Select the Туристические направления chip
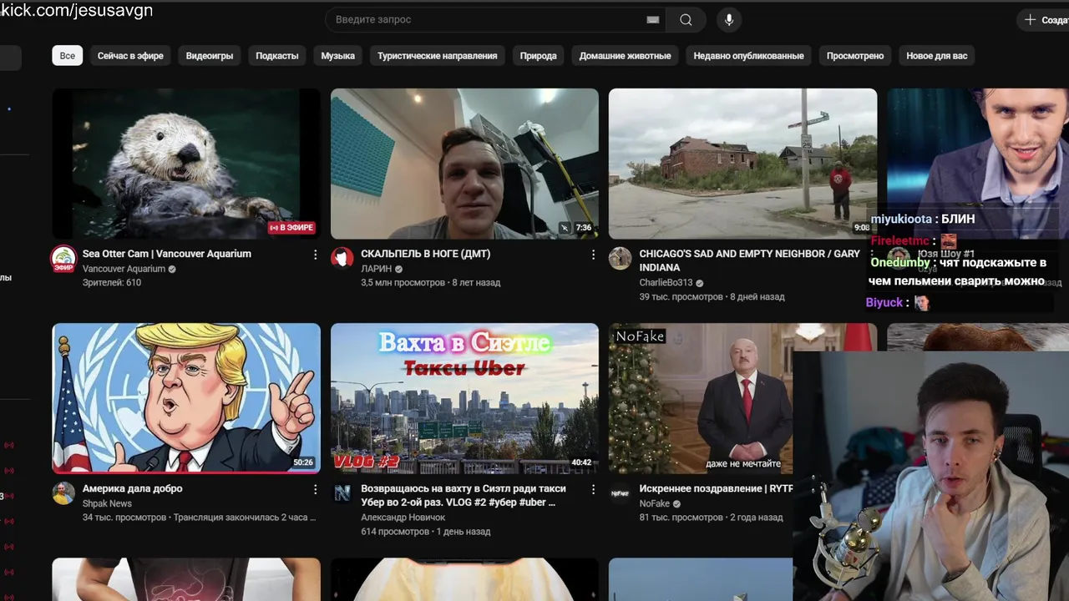1069x601 pixels. pos(437,56)
